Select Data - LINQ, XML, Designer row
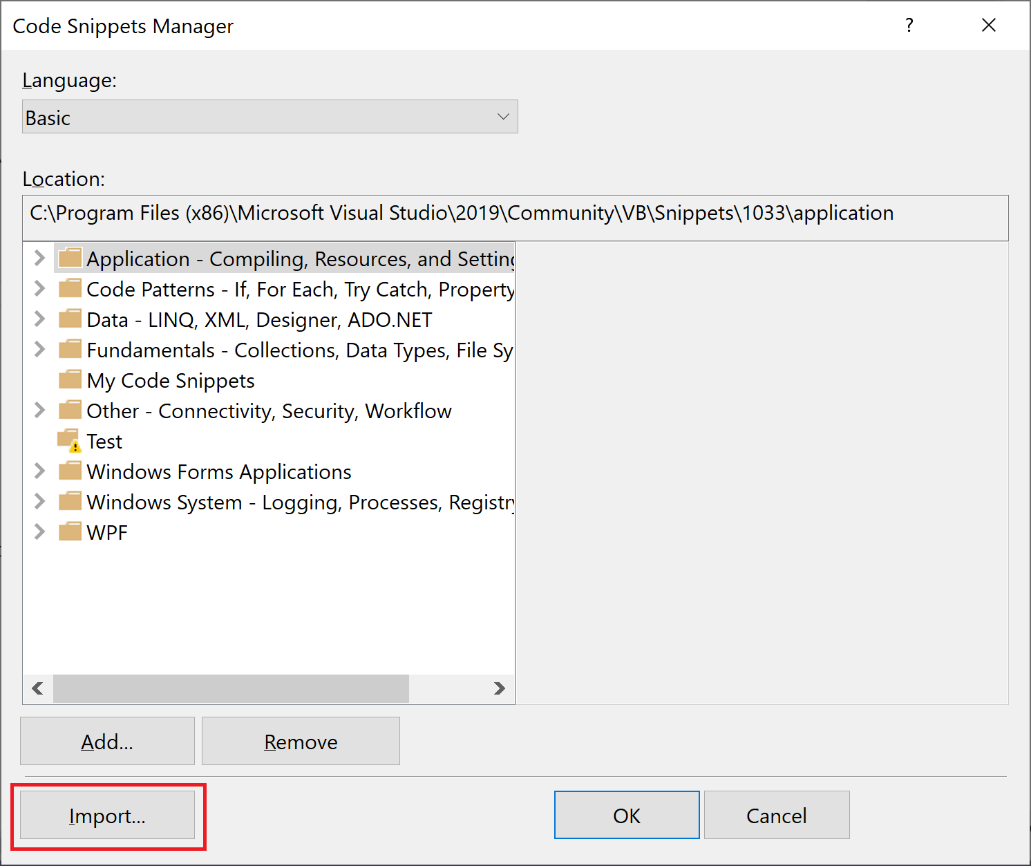The height and width of the screenshot is (866, 1031). tap(259, 319)
